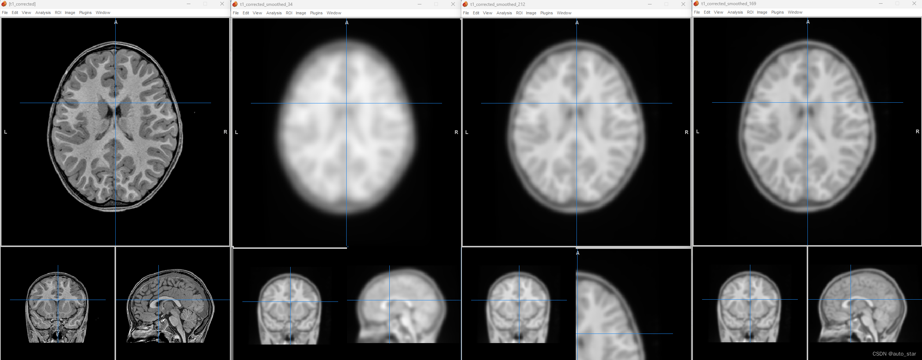Open File menu in the t1_corrected window

pos(5,13)
